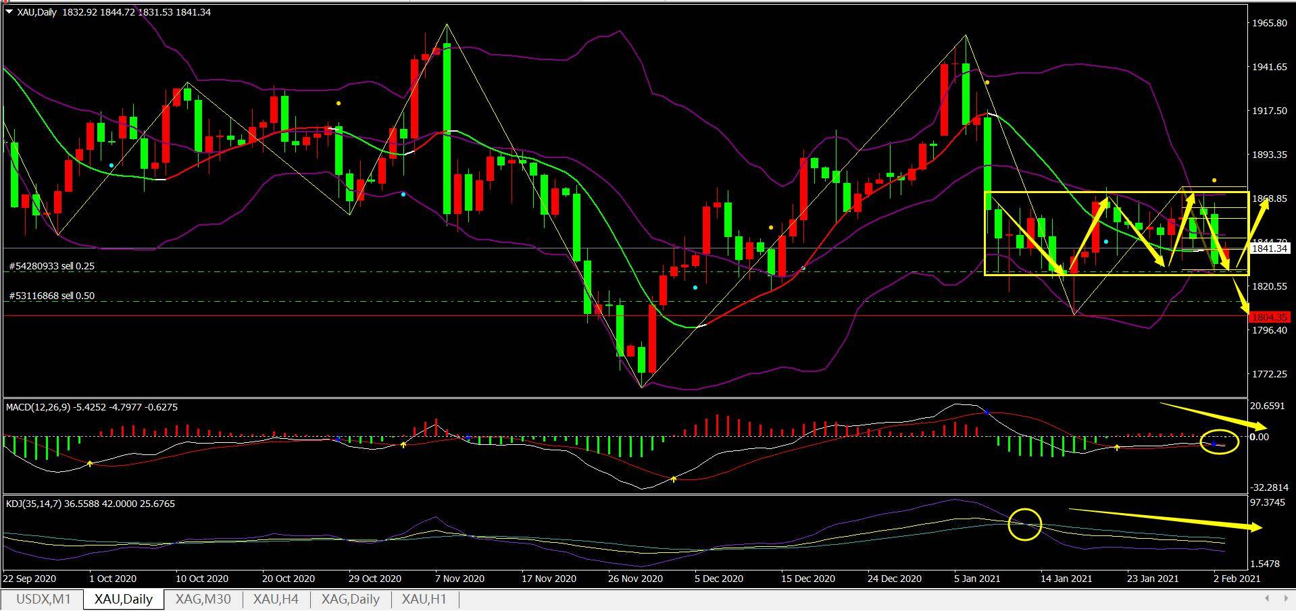This screenshot has width=1296, height=611.
Task: Select the #53116868 sell 0.50 order label
Action: coord(52,296)
